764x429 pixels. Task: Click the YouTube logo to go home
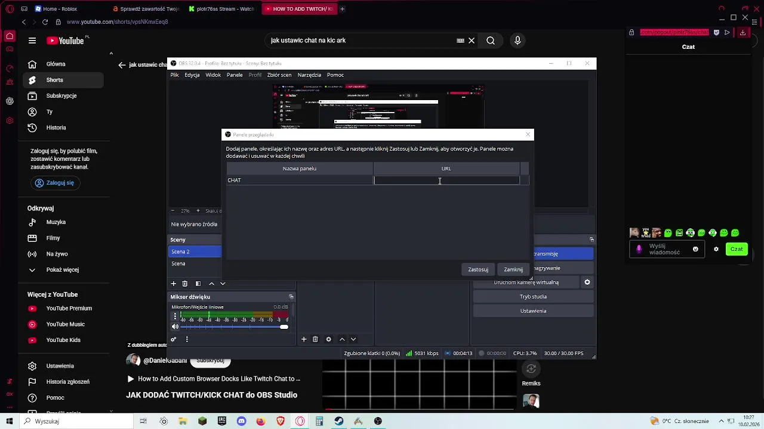tap(66, 41)
